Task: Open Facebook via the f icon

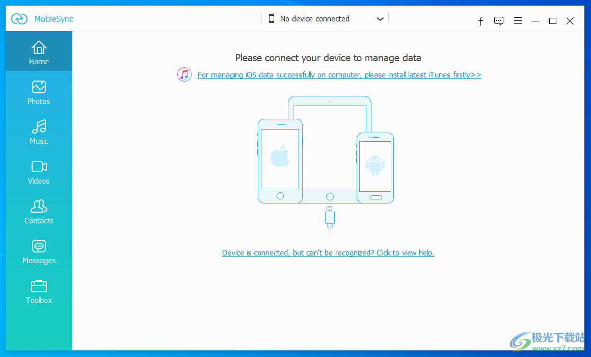Action: pos(480,21)
